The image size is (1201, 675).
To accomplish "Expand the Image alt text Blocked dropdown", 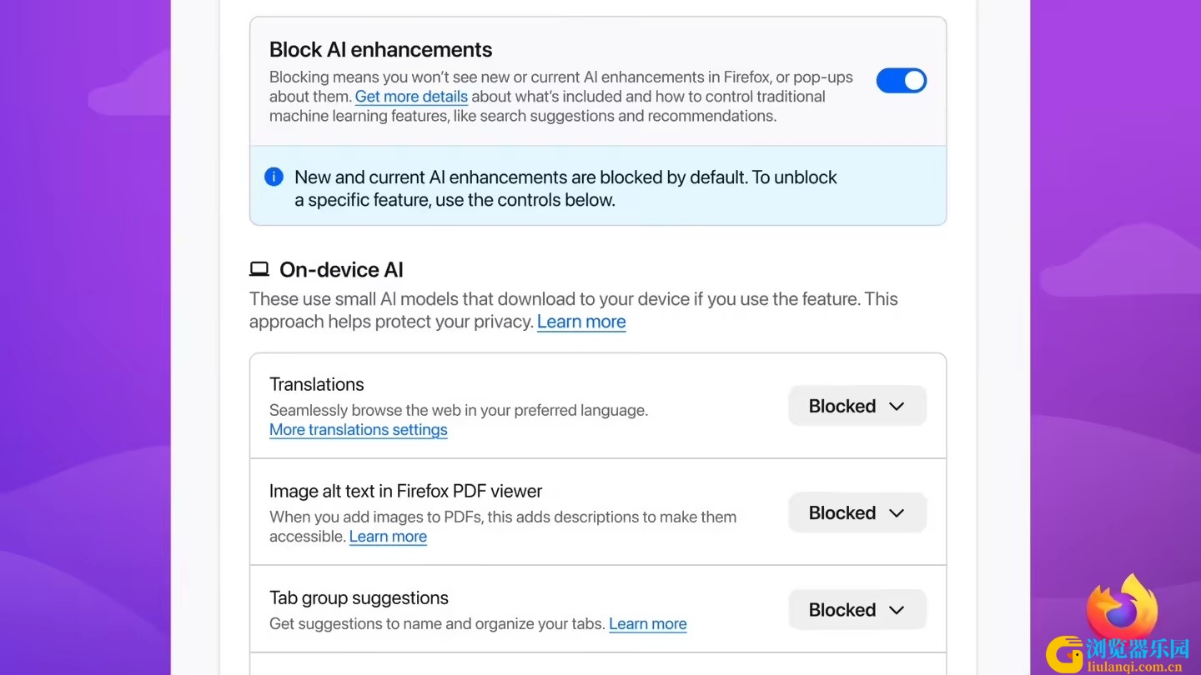I will tap(857, 512).
